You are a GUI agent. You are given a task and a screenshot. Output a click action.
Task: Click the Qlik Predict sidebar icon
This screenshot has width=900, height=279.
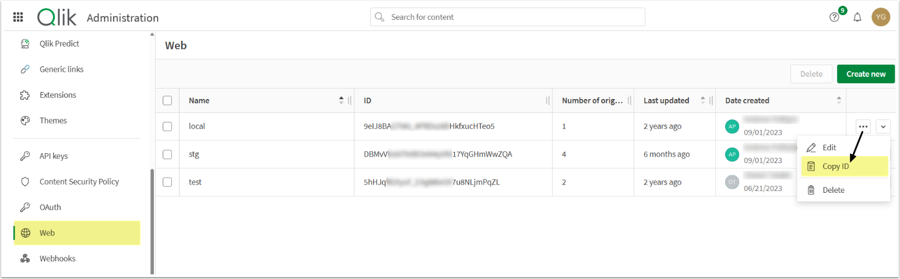point(25,44)
